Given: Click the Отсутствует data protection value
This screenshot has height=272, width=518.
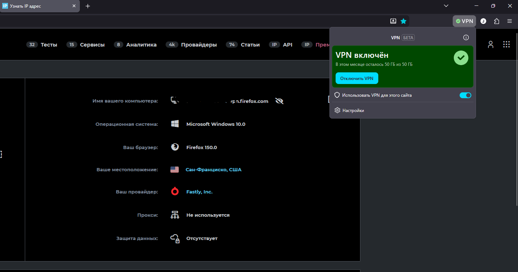Looking at the screenshot, I should 202,238.
